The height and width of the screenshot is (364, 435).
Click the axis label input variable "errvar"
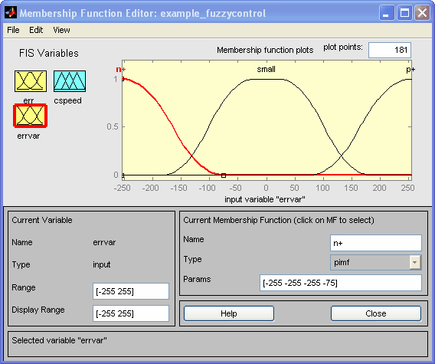point(265,199)
